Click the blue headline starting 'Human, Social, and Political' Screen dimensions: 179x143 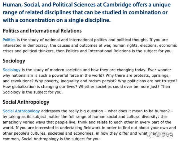pos(87,12)
